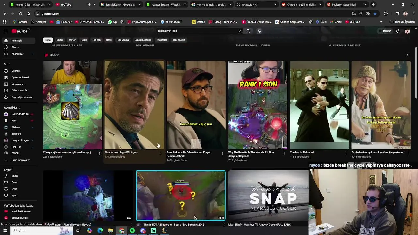Open Beğendiğim videolar
This screenshot has width=418, height=235.
point(18,97)
